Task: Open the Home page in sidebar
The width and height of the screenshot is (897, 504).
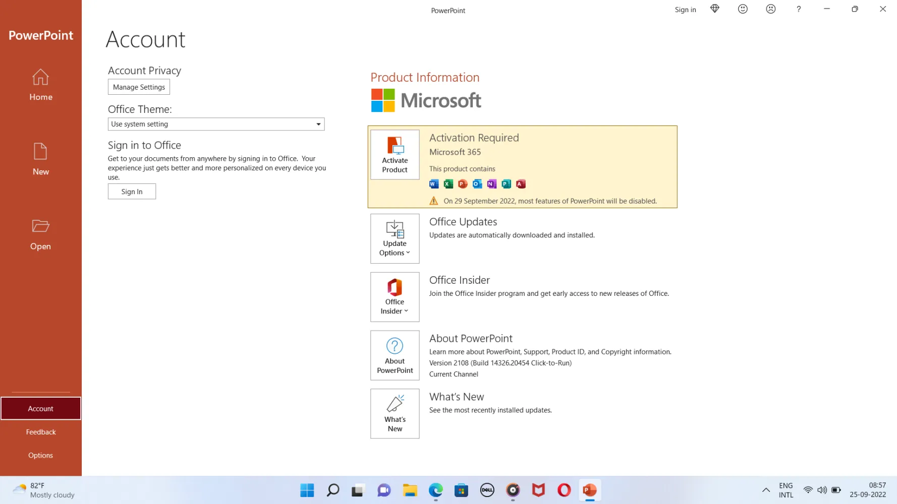Action: (x=41, y=85)
